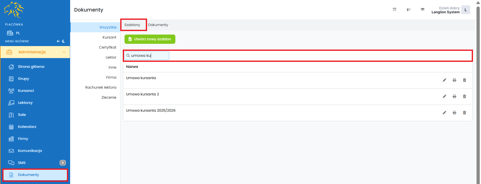Click the pencil edit icon for Umowa kursanta
Screen dimensions: 481x184
[x=444, y=80]
